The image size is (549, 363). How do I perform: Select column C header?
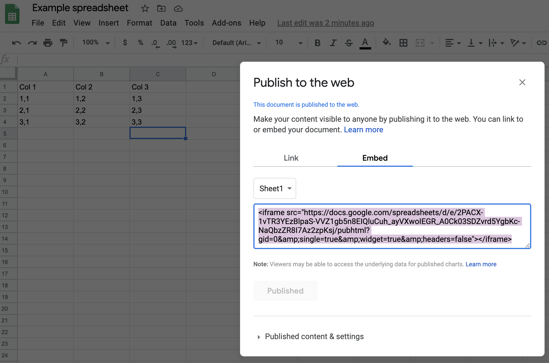[158, 74]
